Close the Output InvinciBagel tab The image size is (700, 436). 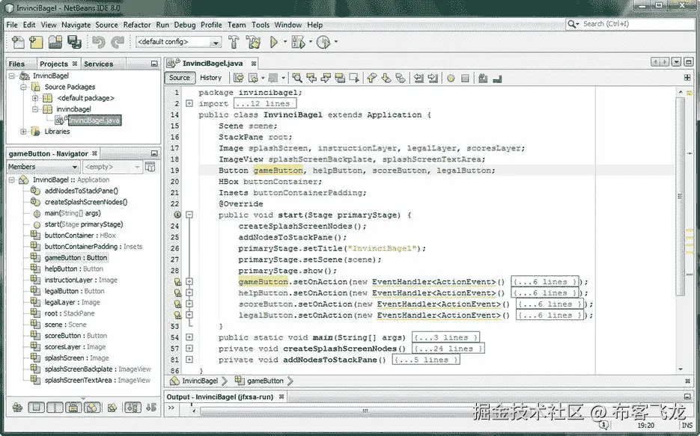pos(281,397)
